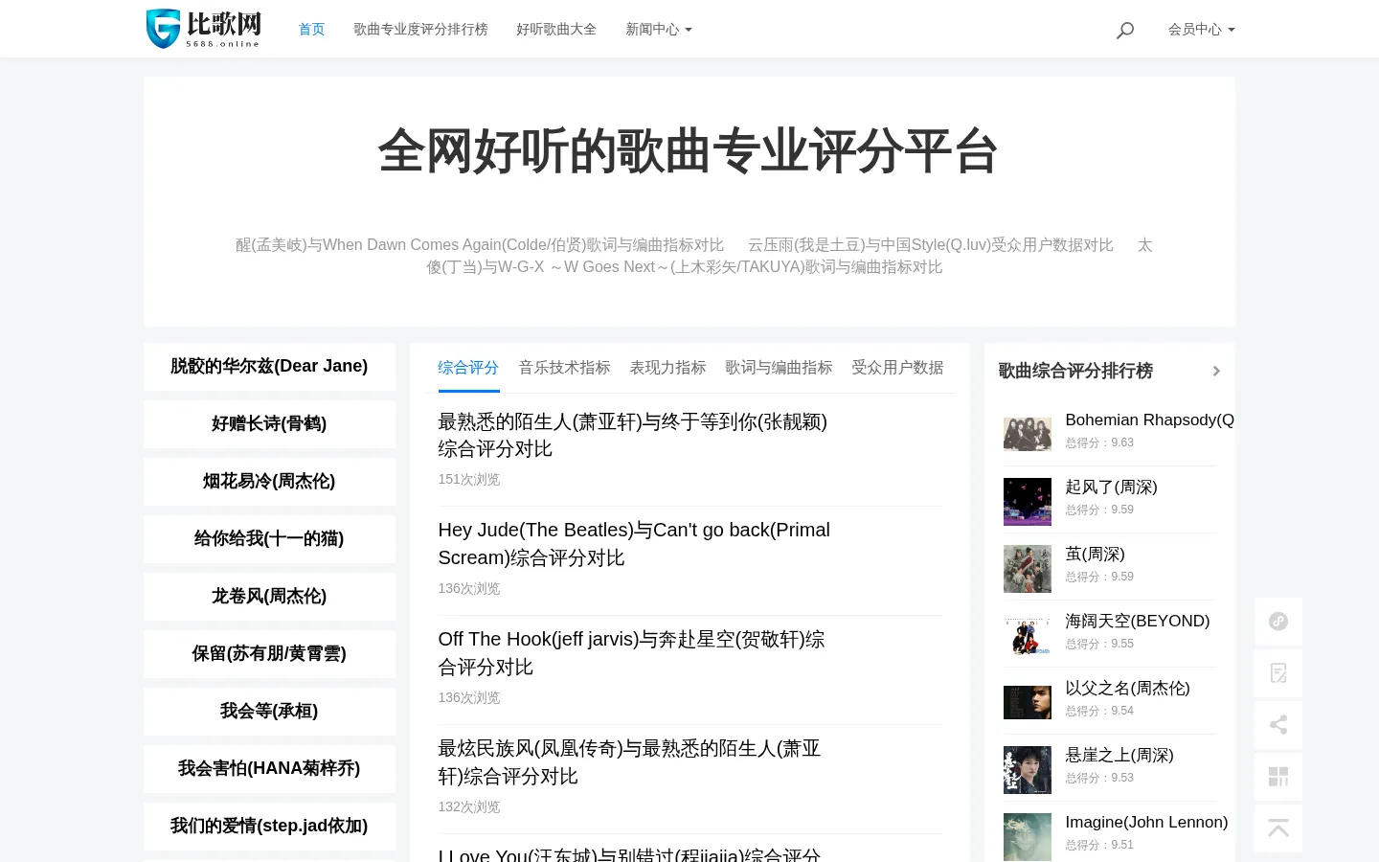Open 醒(孟美岐) lyric comparison link
The height and width of the screenshot is (862, 1379).
coord(480,245)
